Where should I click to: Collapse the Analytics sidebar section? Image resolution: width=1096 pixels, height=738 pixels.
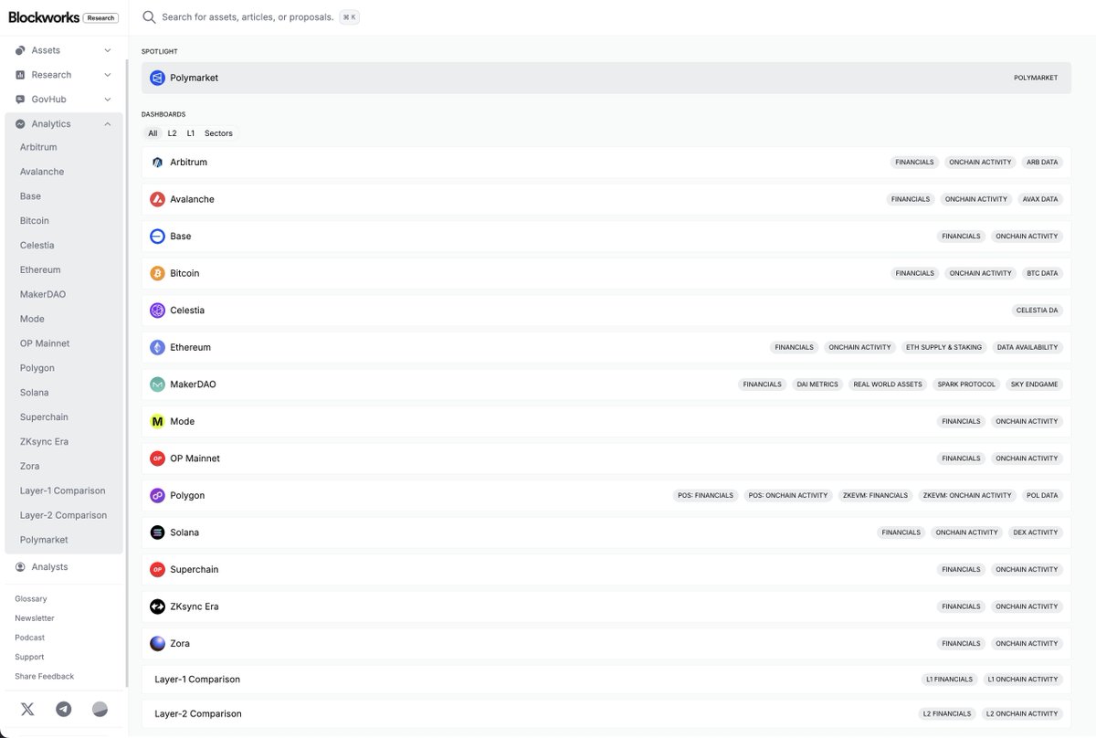coord(107,123)
